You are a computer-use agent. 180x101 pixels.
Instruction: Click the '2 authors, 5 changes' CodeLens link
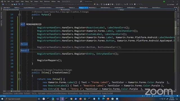[80, 12]
